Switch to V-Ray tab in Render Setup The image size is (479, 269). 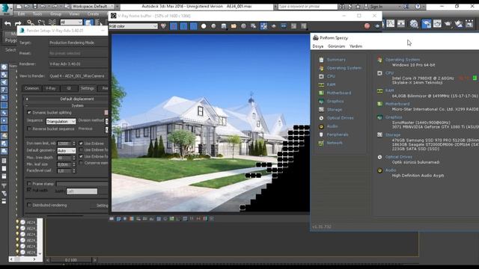coord(51,88)
